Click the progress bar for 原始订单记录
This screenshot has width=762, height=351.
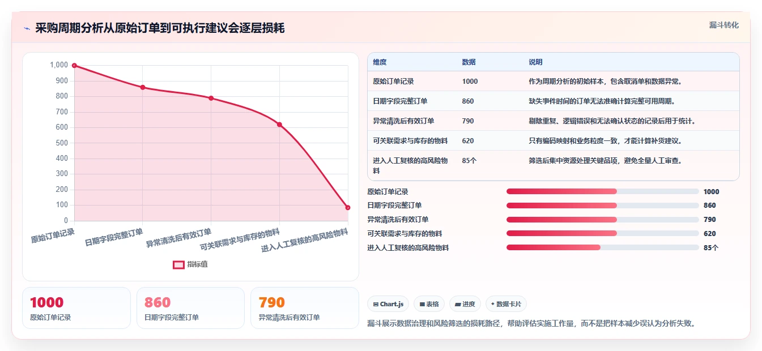coord(603,191)
